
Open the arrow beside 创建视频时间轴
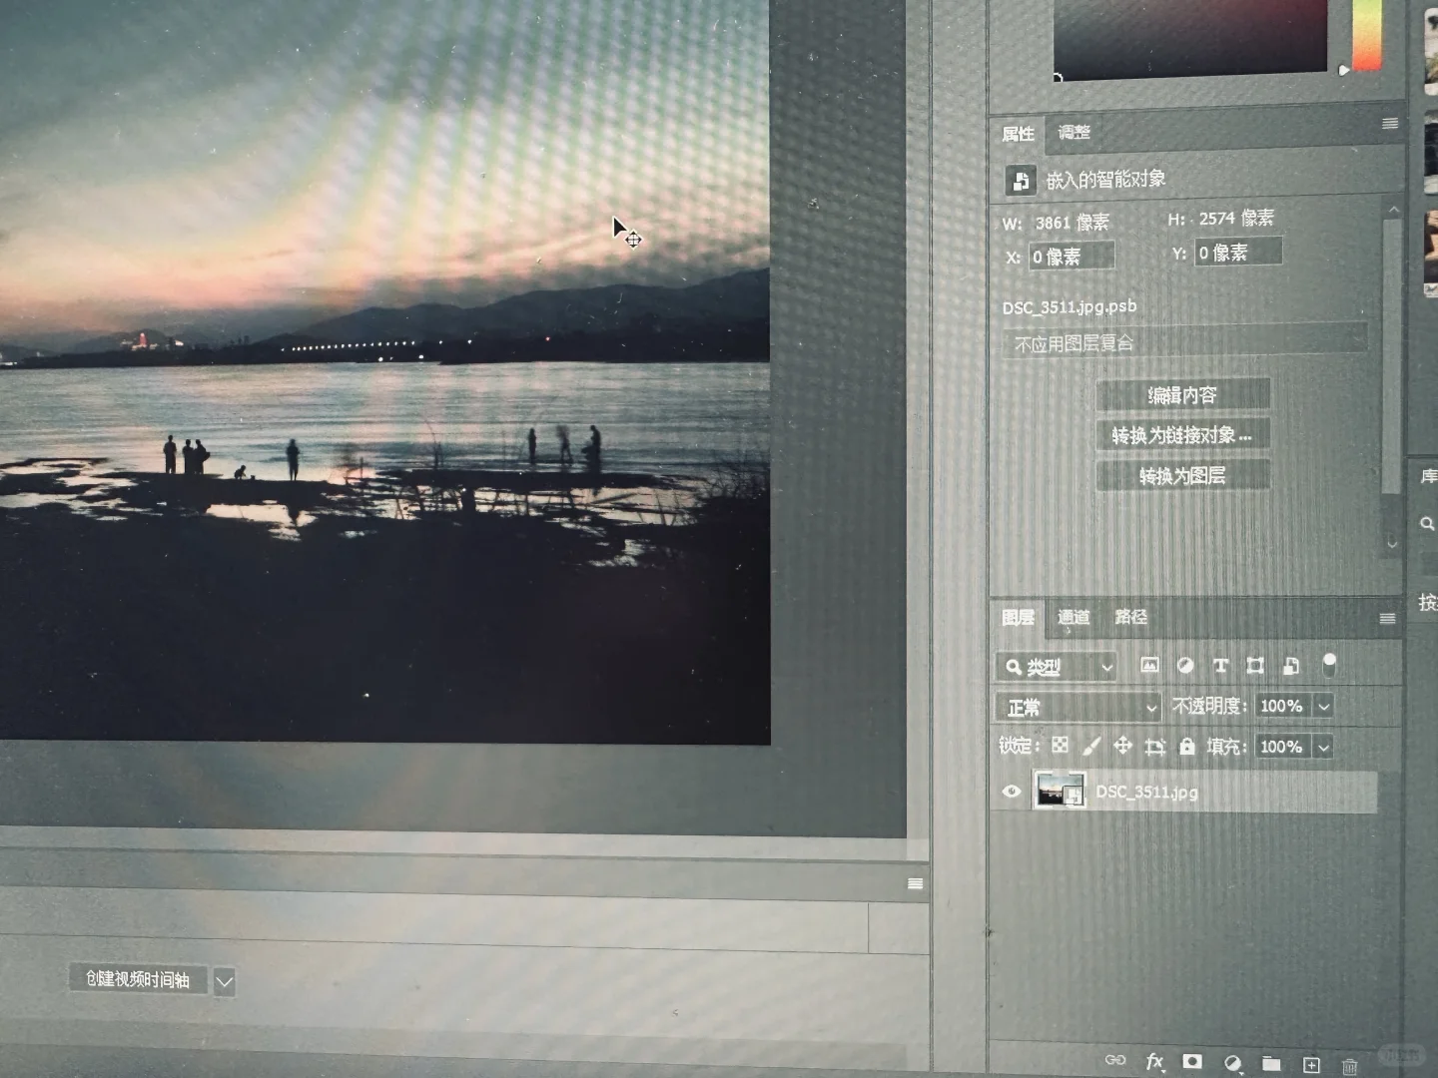[x=225, y=982]
